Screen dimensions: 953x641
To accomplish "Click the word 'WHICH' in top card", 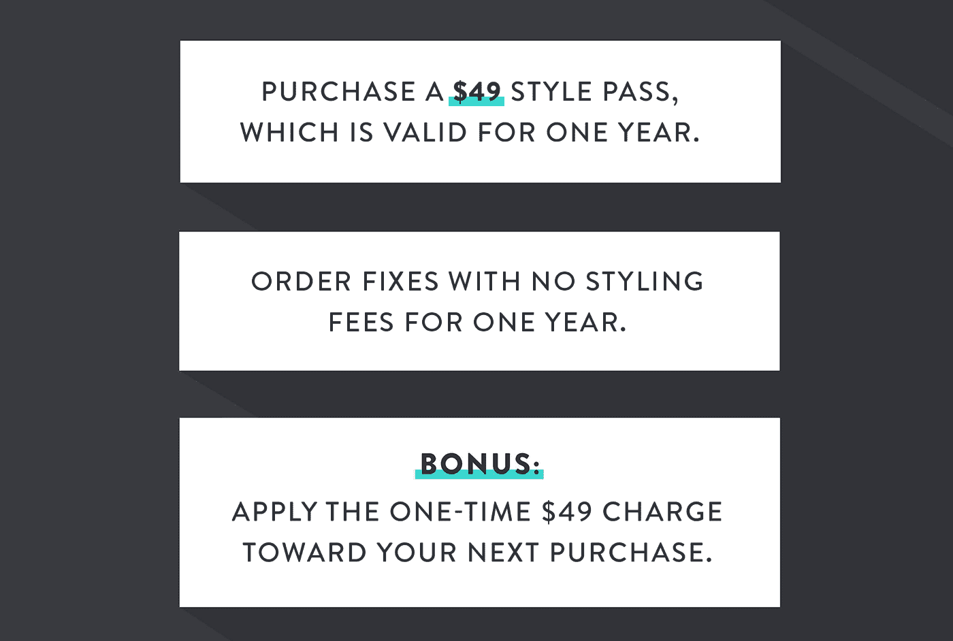I will coord(289,133).
